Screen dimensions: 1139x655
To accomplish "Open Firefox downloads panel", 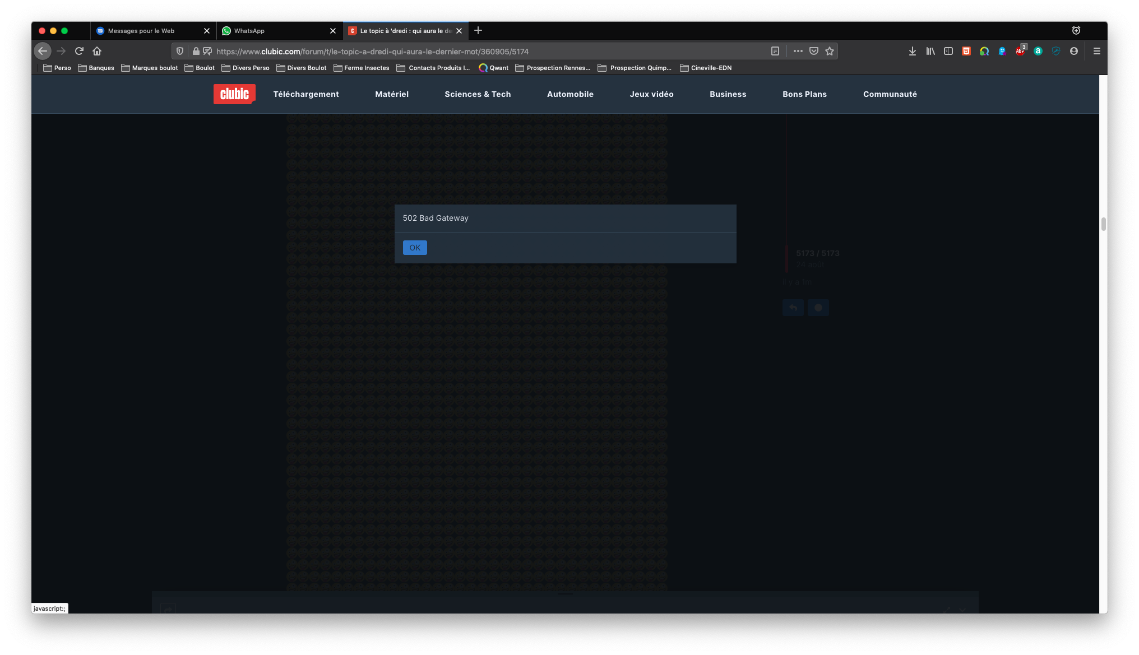I will point(912,51).
